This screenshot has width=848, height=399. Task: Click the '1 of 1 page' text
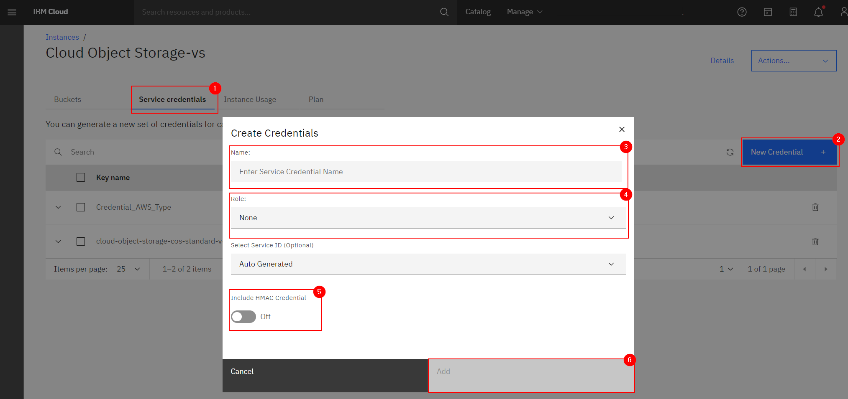(x=766, y=269)
